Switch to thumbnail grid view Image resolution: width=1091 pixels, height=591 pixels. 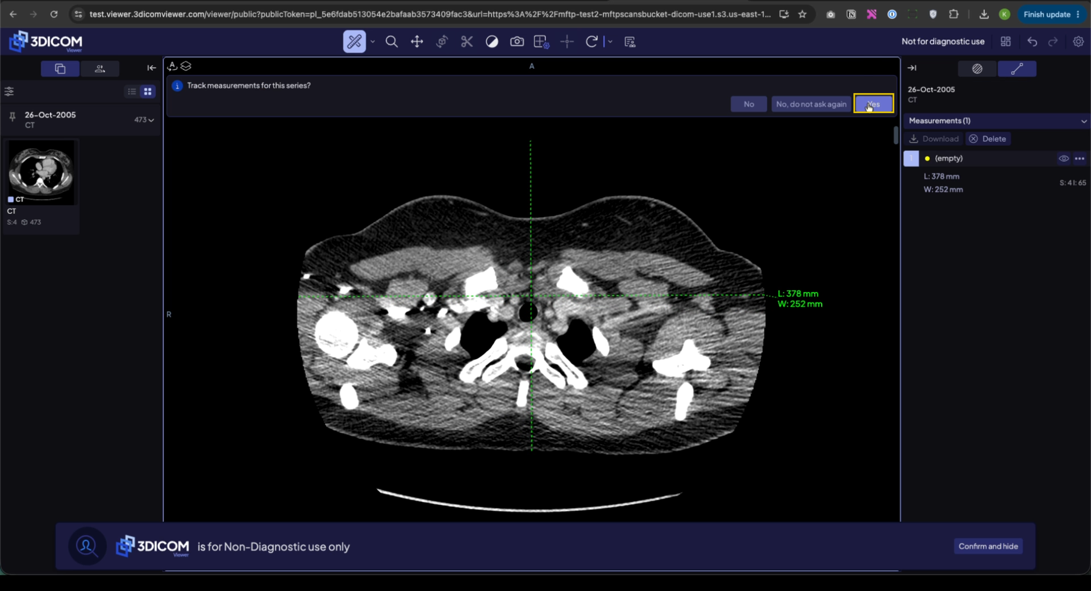click(x=148, y=91)
